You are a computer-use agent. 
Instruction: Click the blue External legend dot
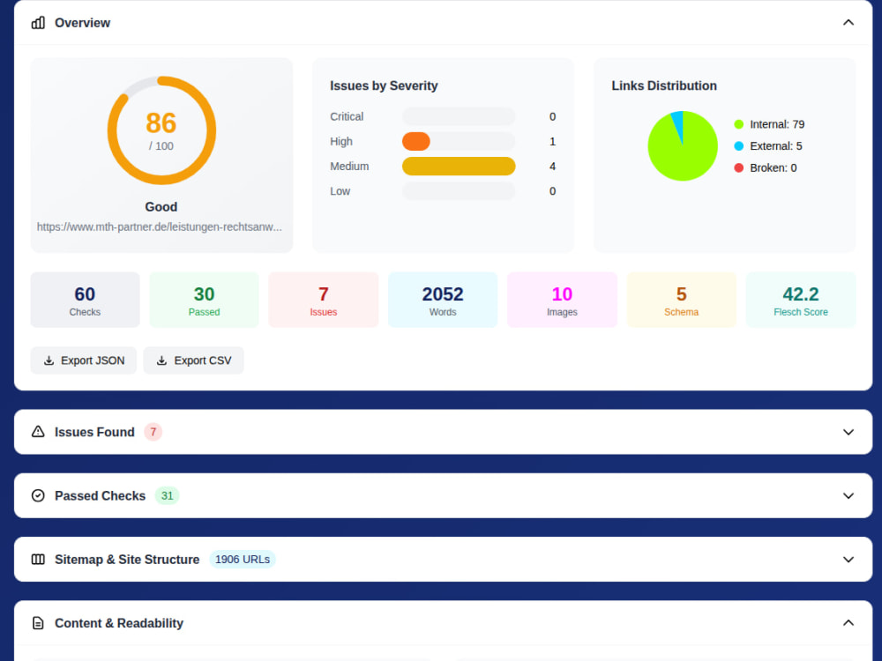738,146
